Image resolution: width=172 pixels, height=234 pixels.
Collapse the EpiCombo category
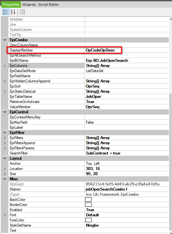(x=5, y=40)
